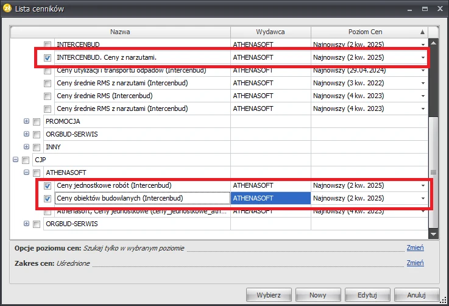
Task: Select the INNY row label
Action: (53, 147)
